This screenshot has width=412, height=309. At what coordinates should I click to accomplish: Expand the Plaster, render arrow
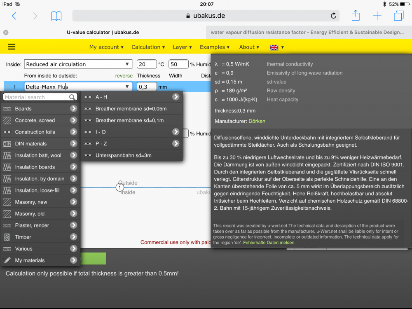click(74, 225)
